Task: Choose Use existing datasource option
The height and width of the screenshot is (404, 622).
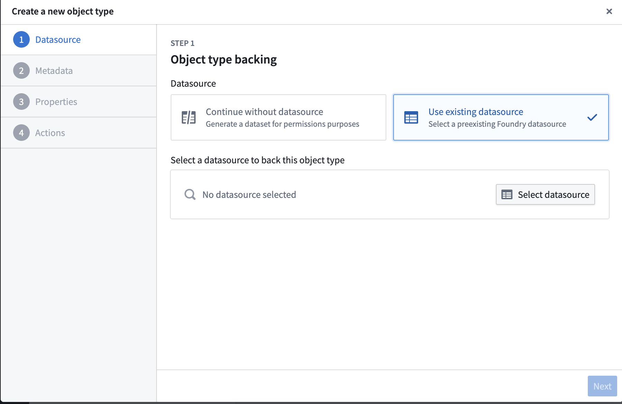Action: click(x=501, y=117)
